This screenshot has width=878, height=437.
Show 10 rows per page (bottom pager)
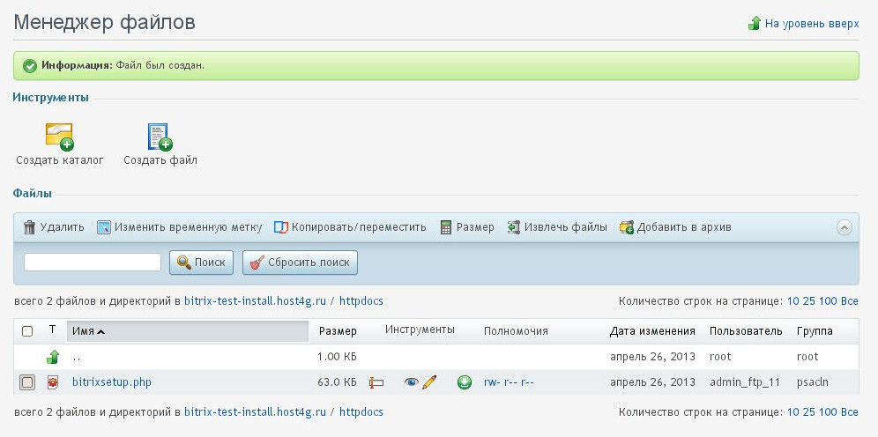pos(793,412)
